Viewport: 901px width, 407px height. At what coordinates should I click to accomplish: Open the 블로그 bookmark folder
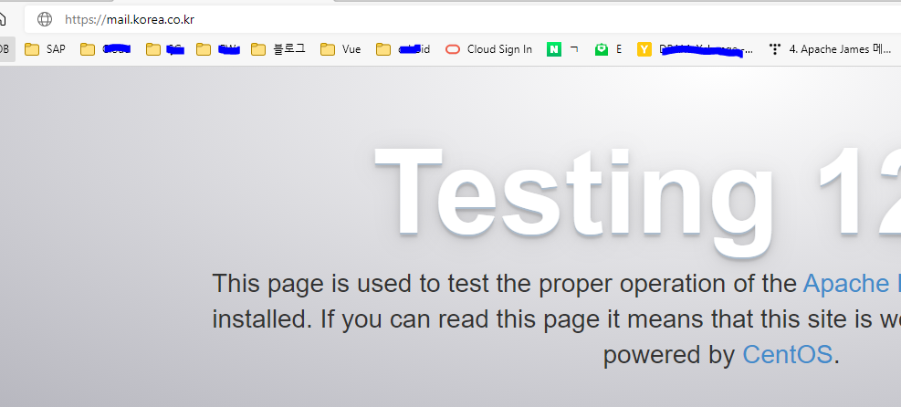click(x=278, y=49)
